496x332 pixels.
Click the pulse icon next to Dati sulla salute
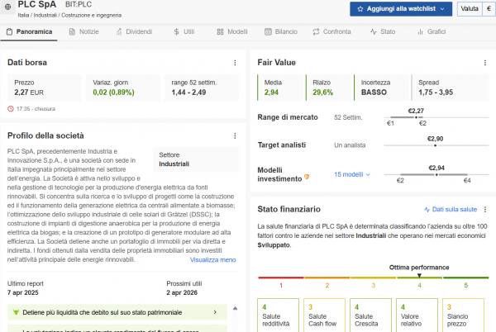click(x=427, y=210)
